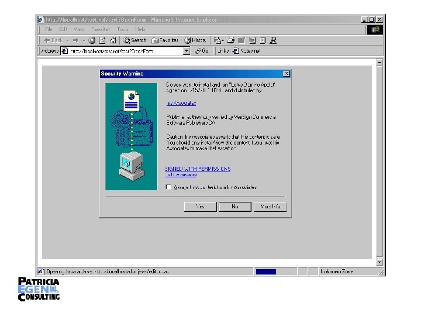The height and width of the screenshot is (316, 421).
Task: Click the scrollbar up arrow
Action: coord(379,63)
